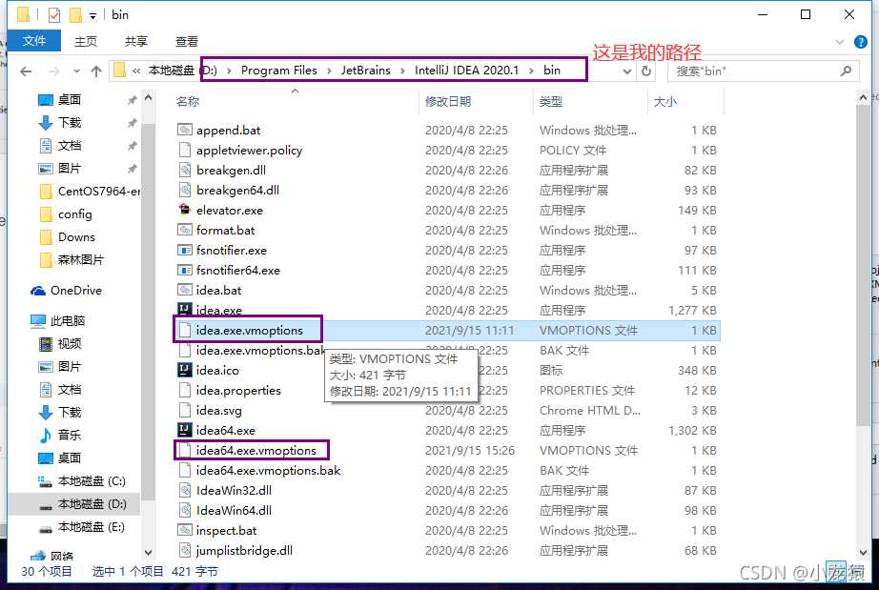Select the idea64.exe.vmoptions file
The height and width of the screenshot is (590, 879).
click(x=256, y=451)
